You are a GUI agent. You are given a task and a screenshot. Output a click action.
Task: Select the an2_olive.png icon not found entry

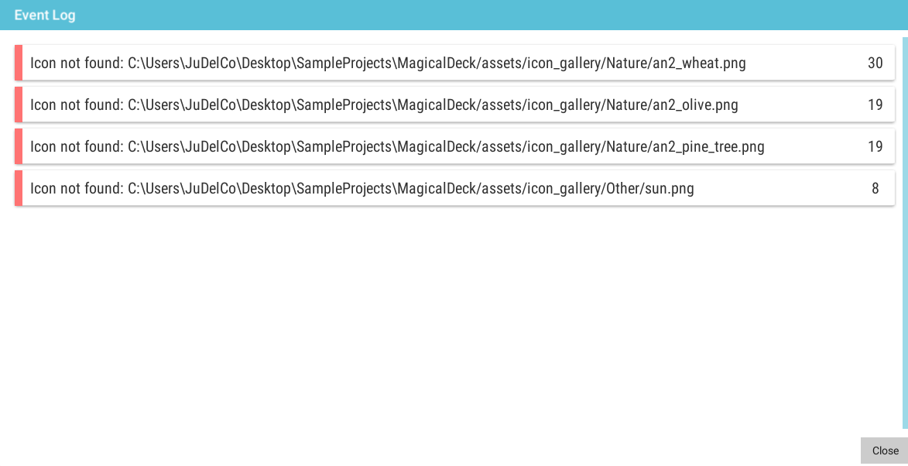(x=454, y=105)
